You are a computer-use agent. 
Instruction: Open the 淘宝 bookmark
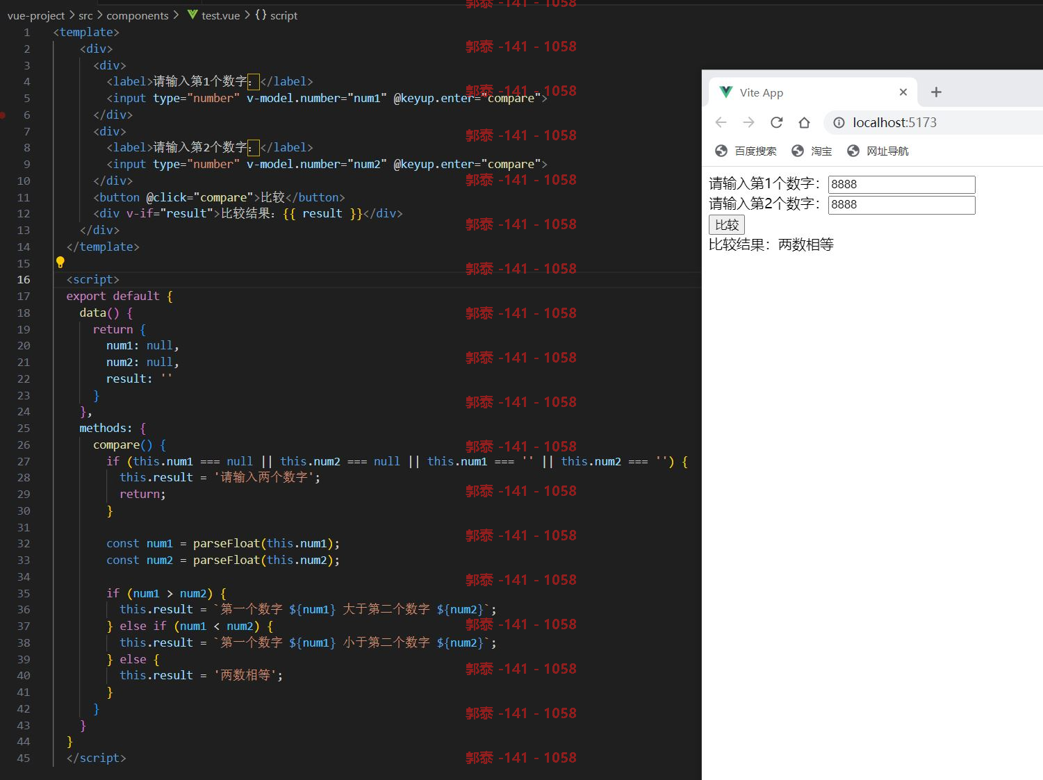tap(812, 151)
